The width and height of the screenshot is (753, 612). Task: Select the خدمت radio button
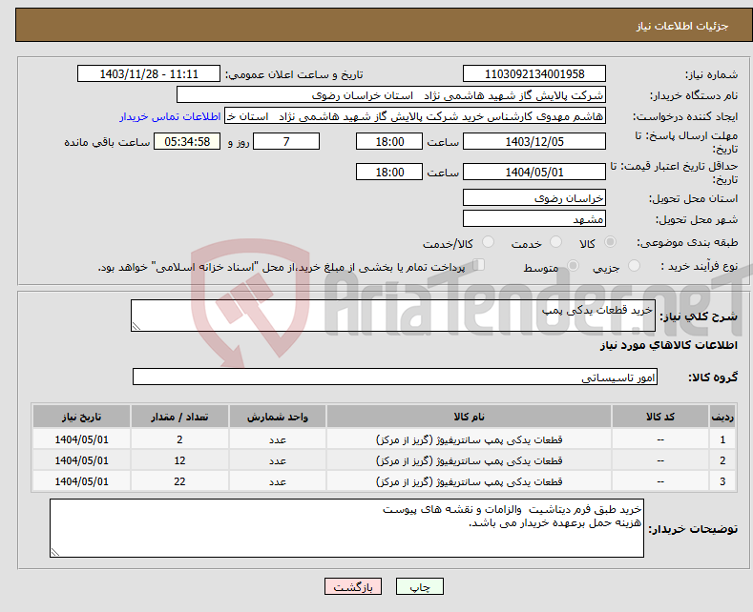(555, 242)
